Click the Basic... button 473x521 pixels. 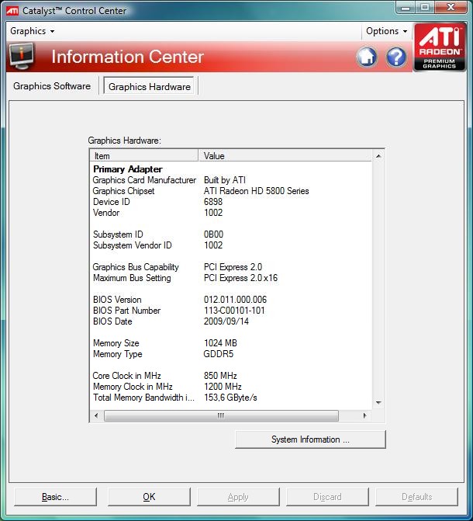(55, 497)
